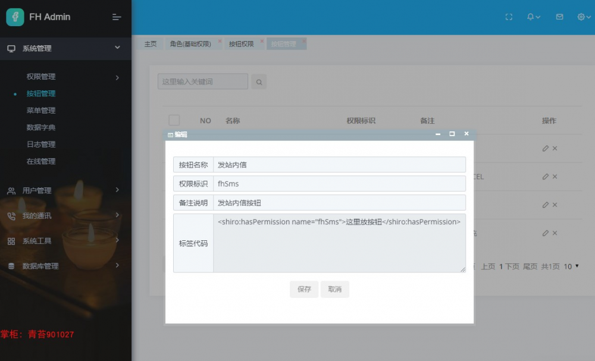The image size is (595, 361).
Task: Toggle fullscreen mode from the top bar
Action: [x=509, y=17]
